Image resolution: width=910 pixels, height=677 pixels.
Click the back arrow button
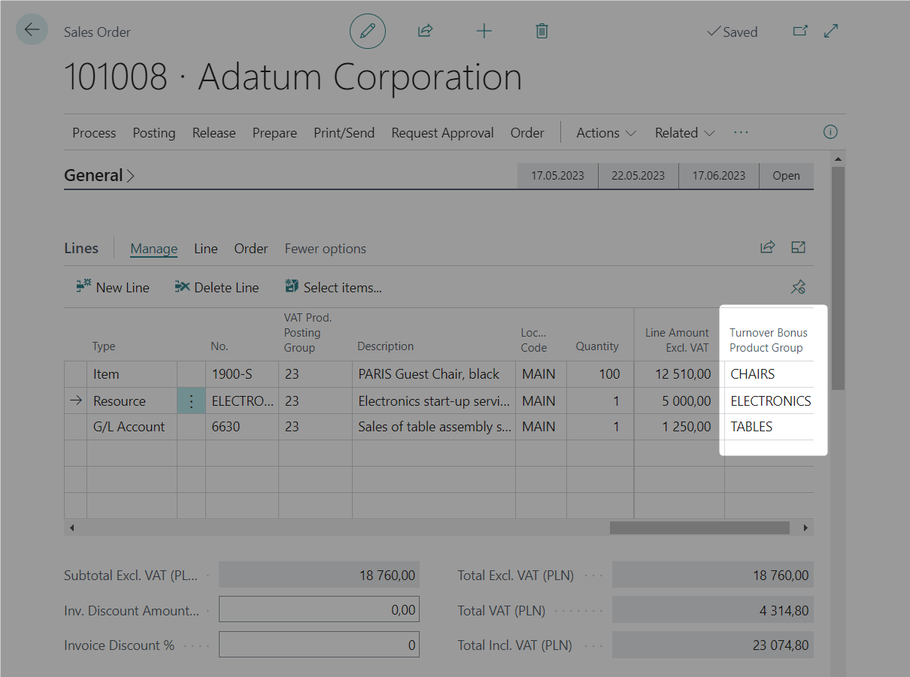click(x=32, y=30)
